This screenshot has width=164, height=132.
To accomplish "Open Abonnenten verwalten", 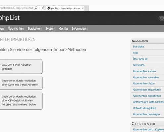I will click(x=146, y=77).
